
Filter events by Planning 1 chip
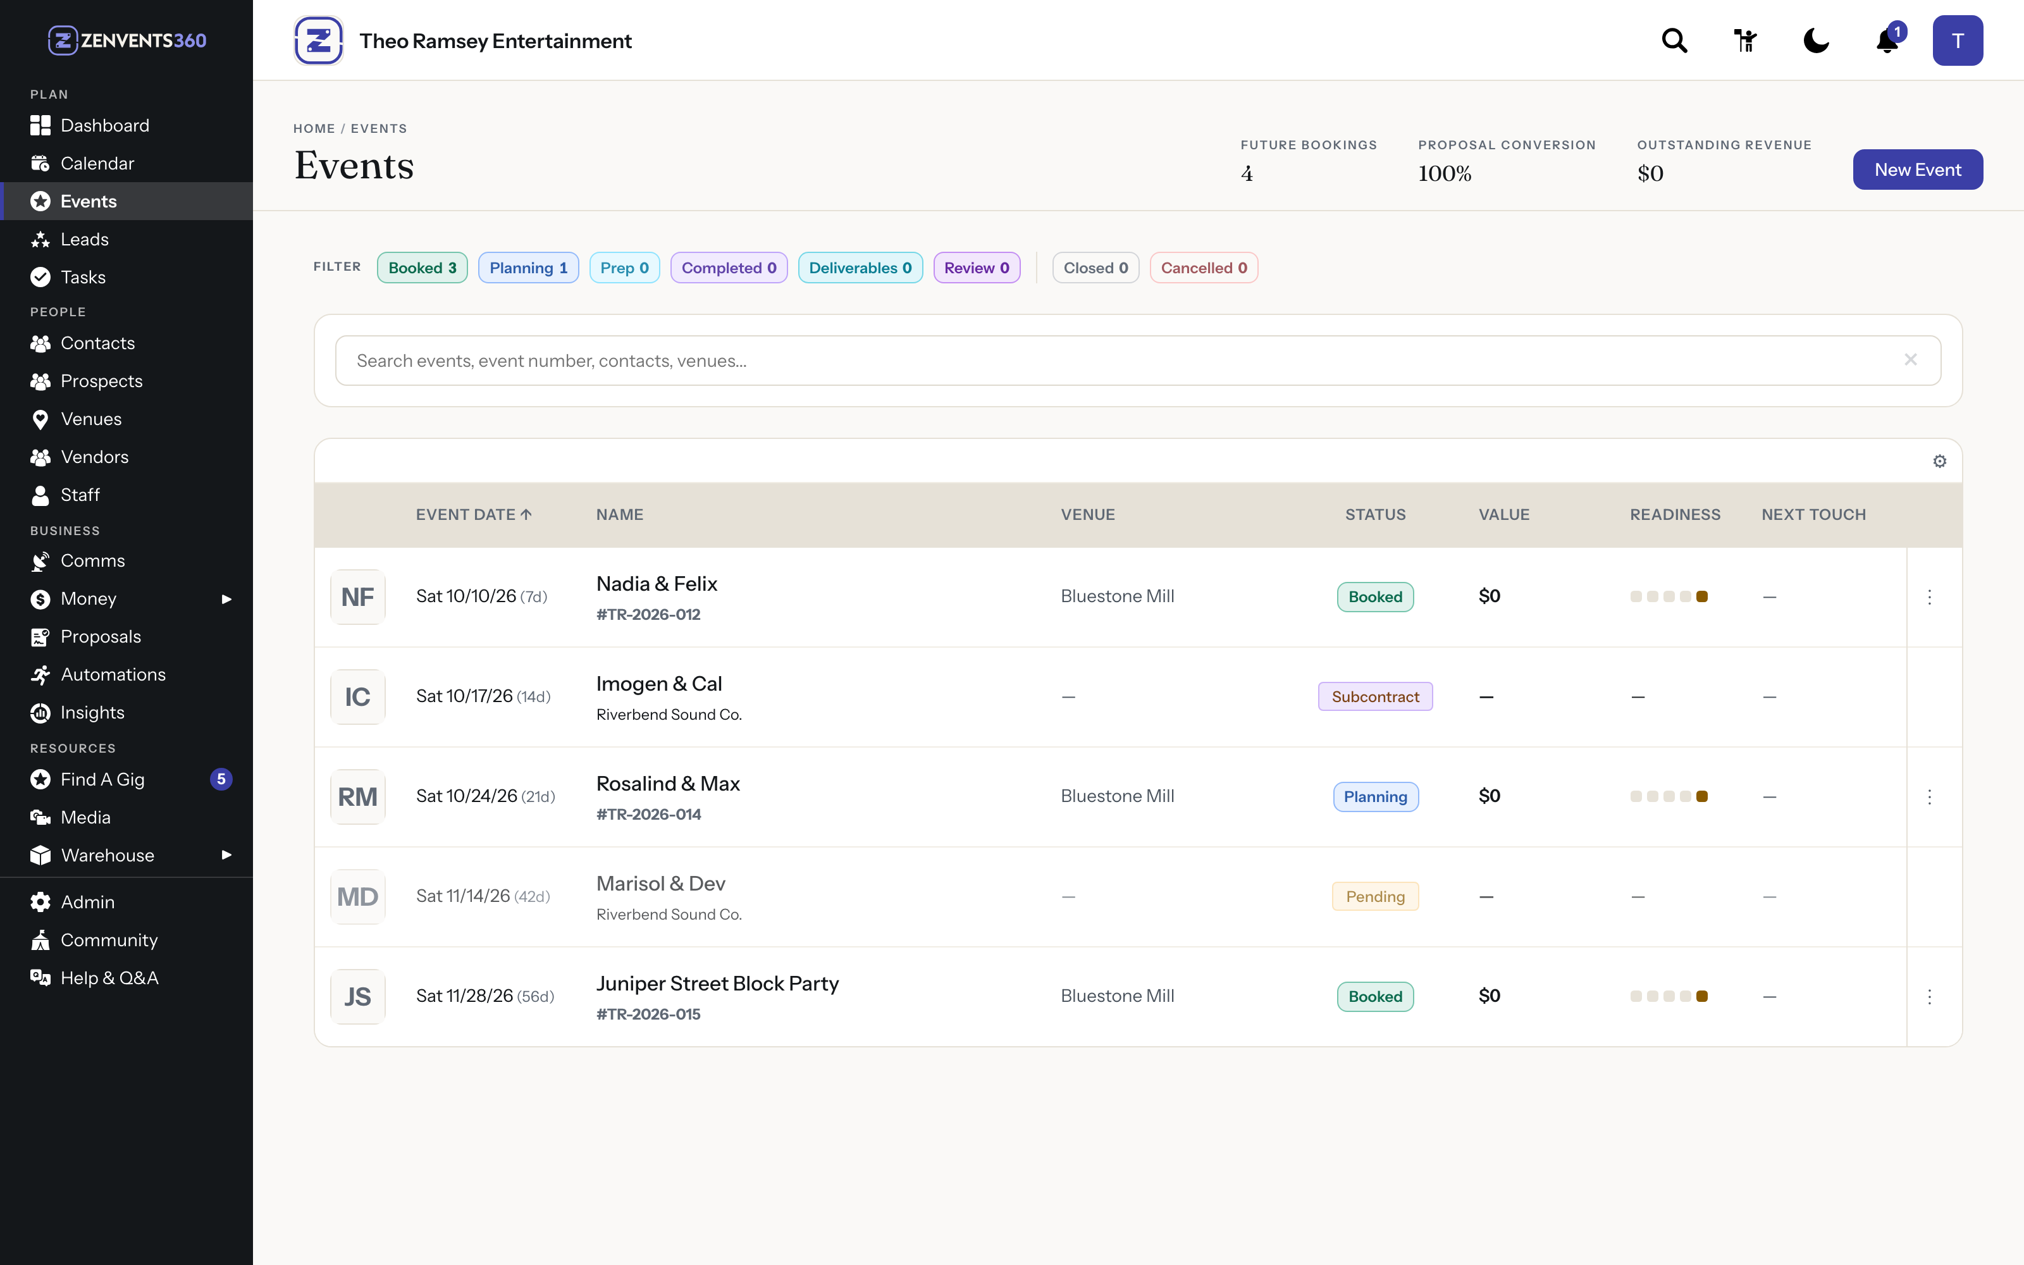tap(529, 268)
